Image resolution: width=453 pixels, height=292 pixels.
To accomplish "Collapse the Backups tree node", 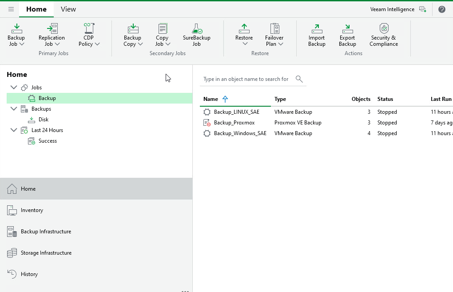I will pyautogui.click(x=14, y=108).
